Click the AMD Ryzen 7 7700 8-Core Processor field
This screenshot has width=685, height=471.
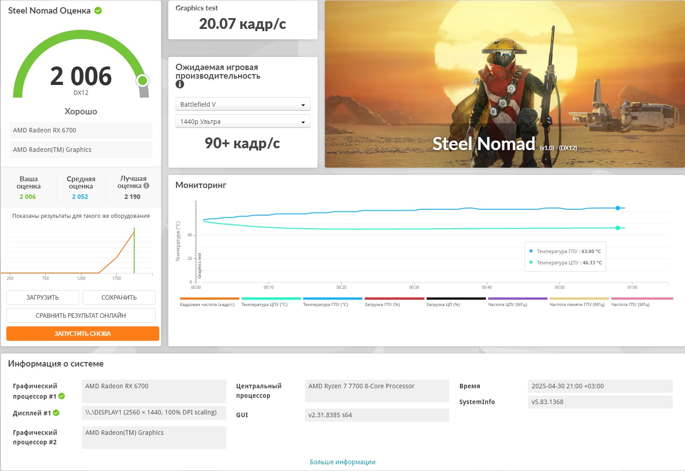pos(377,391)
